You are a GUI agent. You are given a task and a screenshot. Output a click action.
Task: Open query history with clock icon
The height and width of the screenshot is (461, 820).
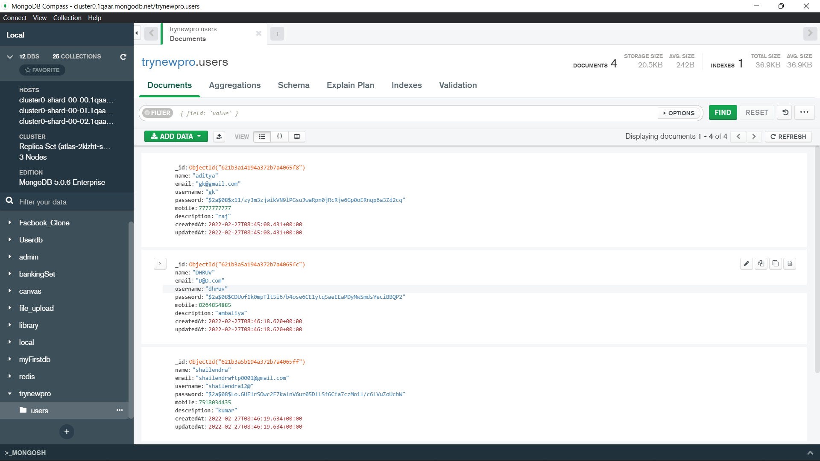[x=785, y=112]
